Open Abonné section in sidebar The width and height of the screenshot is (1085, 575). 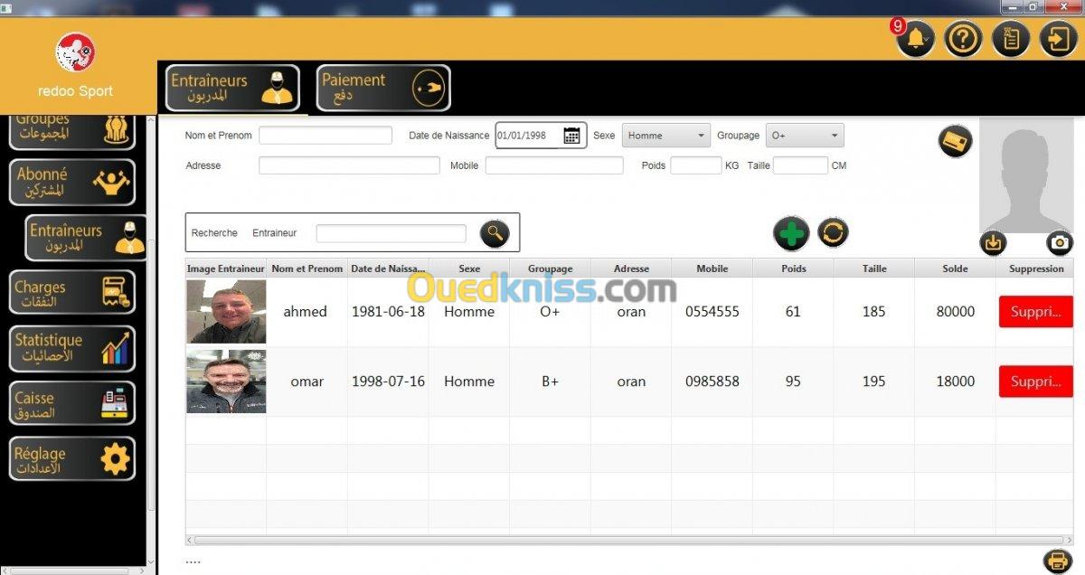(x=73, y=183)
